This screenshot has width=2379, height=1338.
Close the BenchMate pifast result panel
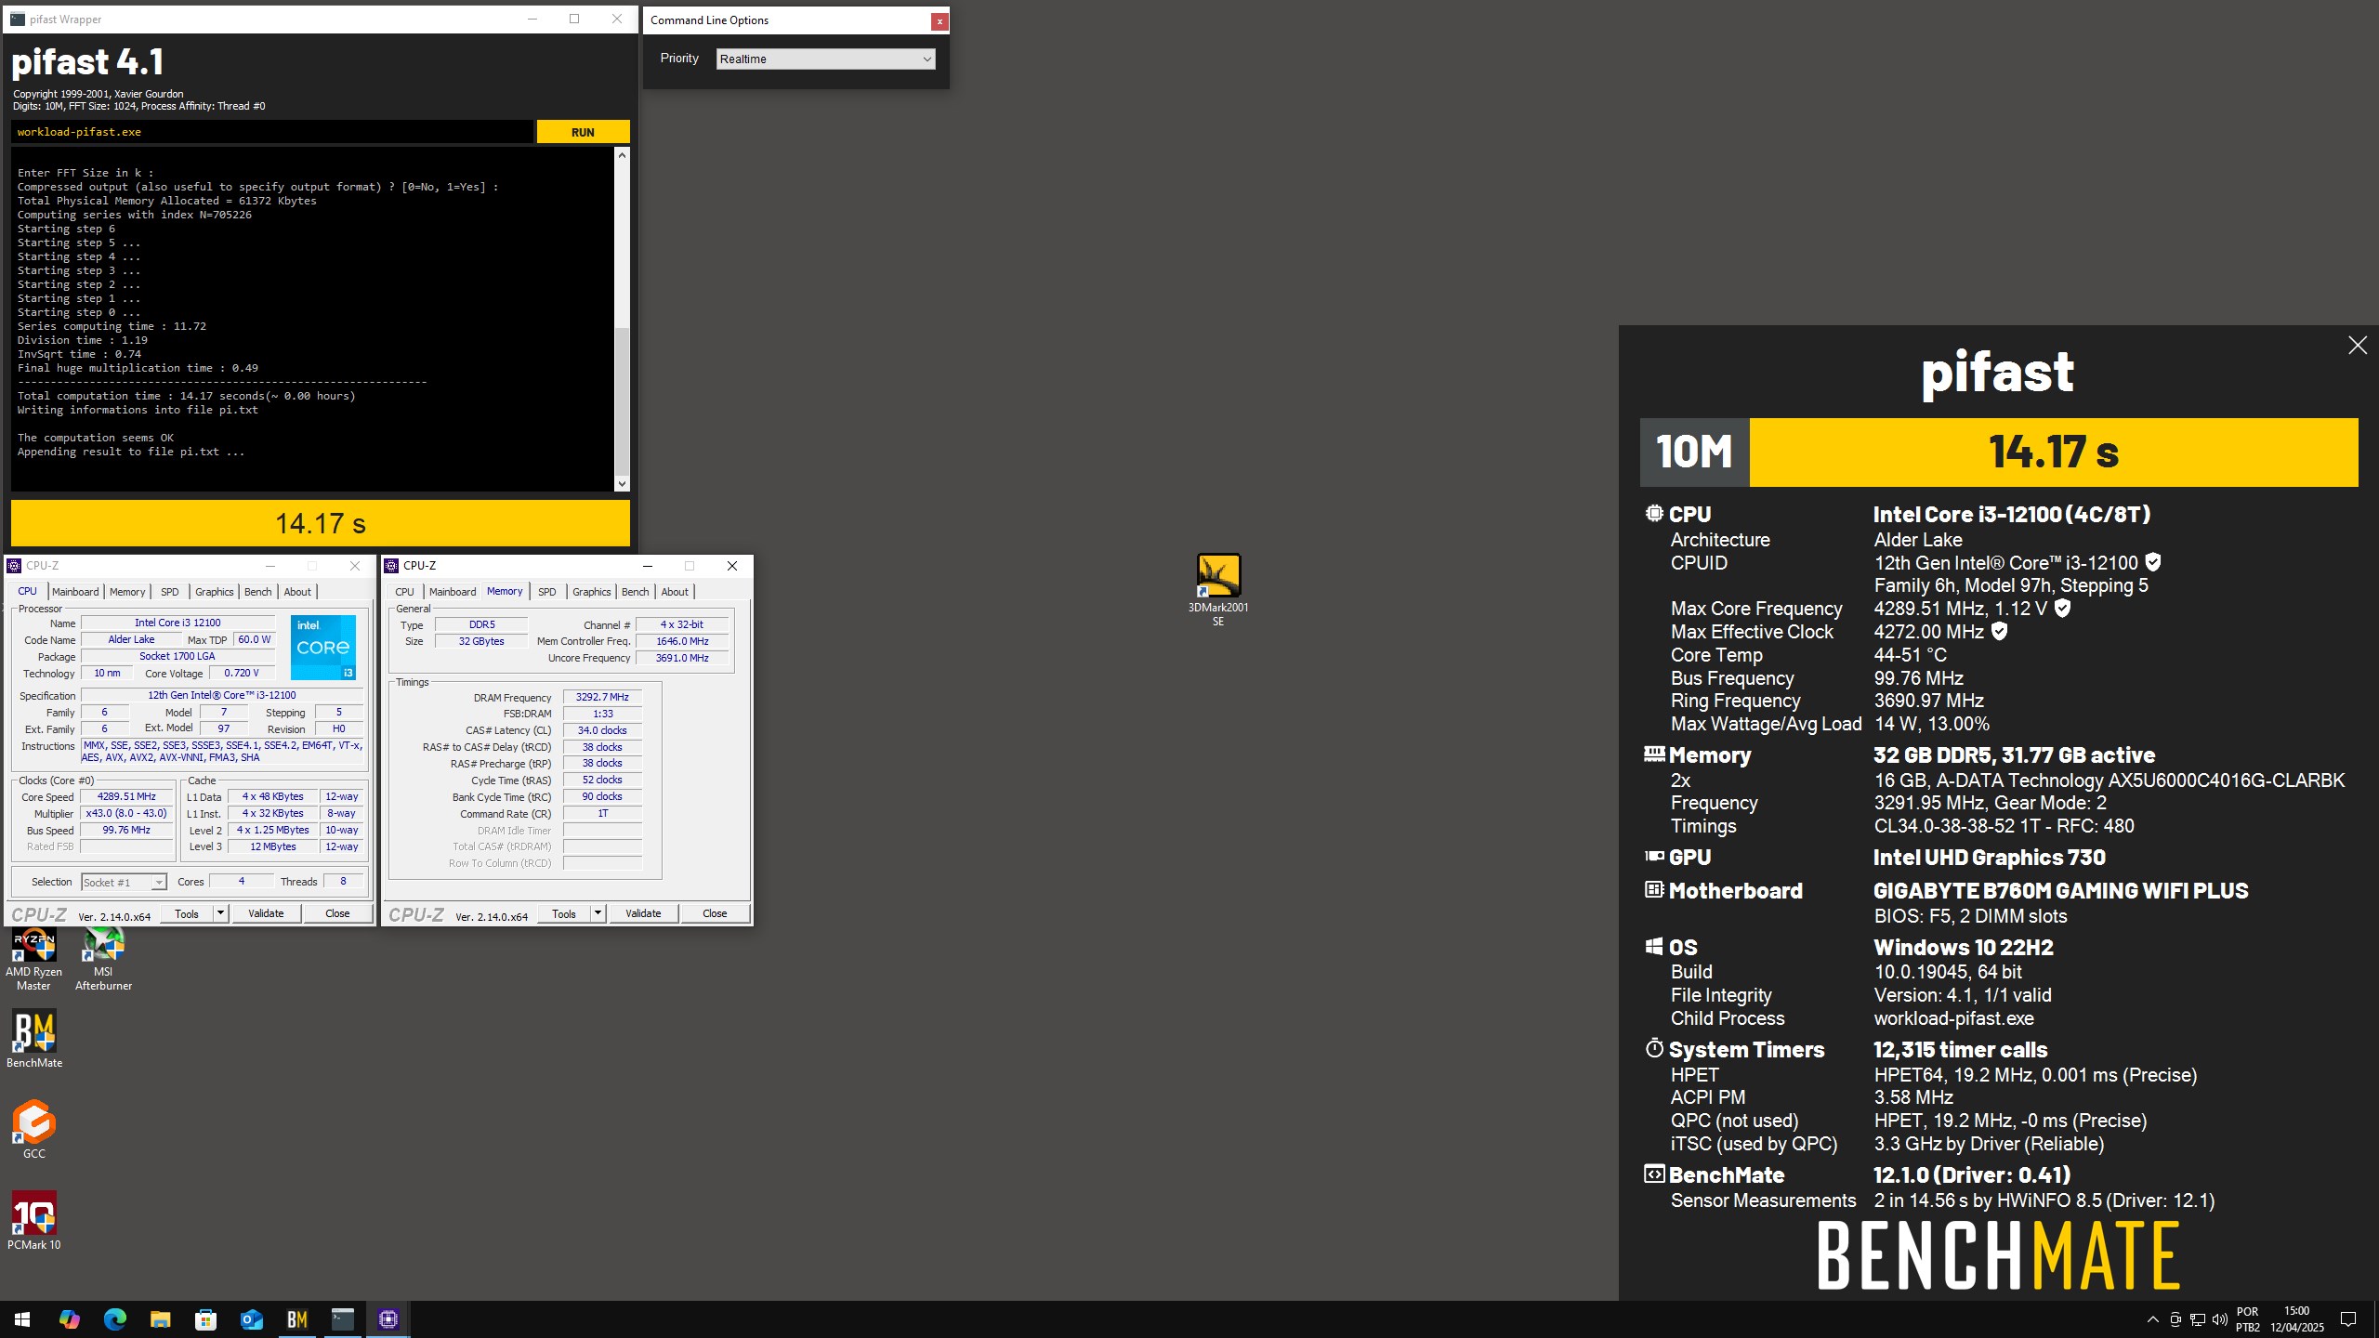pos(2358,346)
